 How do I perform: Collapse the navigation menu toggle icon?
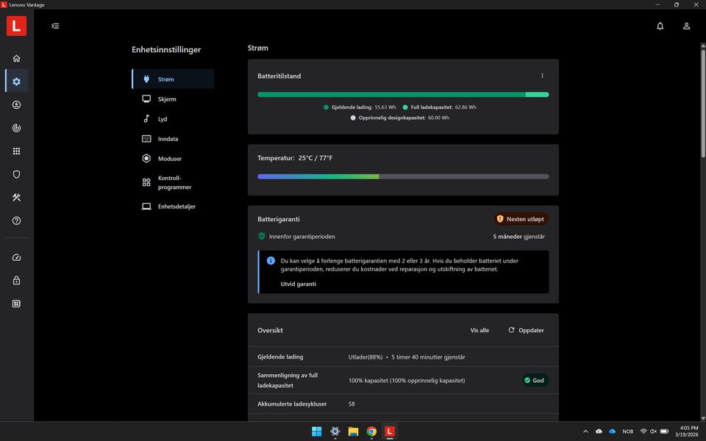(55, 26)
